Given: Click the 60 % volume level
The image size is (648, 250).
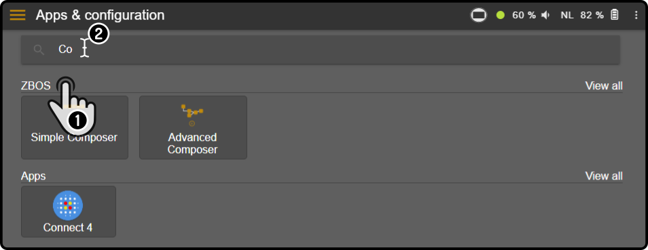Looking at the screenshot, I should pyautogui.click(x=524, y=16).
